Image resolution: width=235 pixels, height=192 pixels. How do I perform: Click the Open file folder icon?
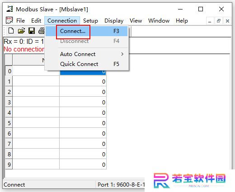pos(21,31)
